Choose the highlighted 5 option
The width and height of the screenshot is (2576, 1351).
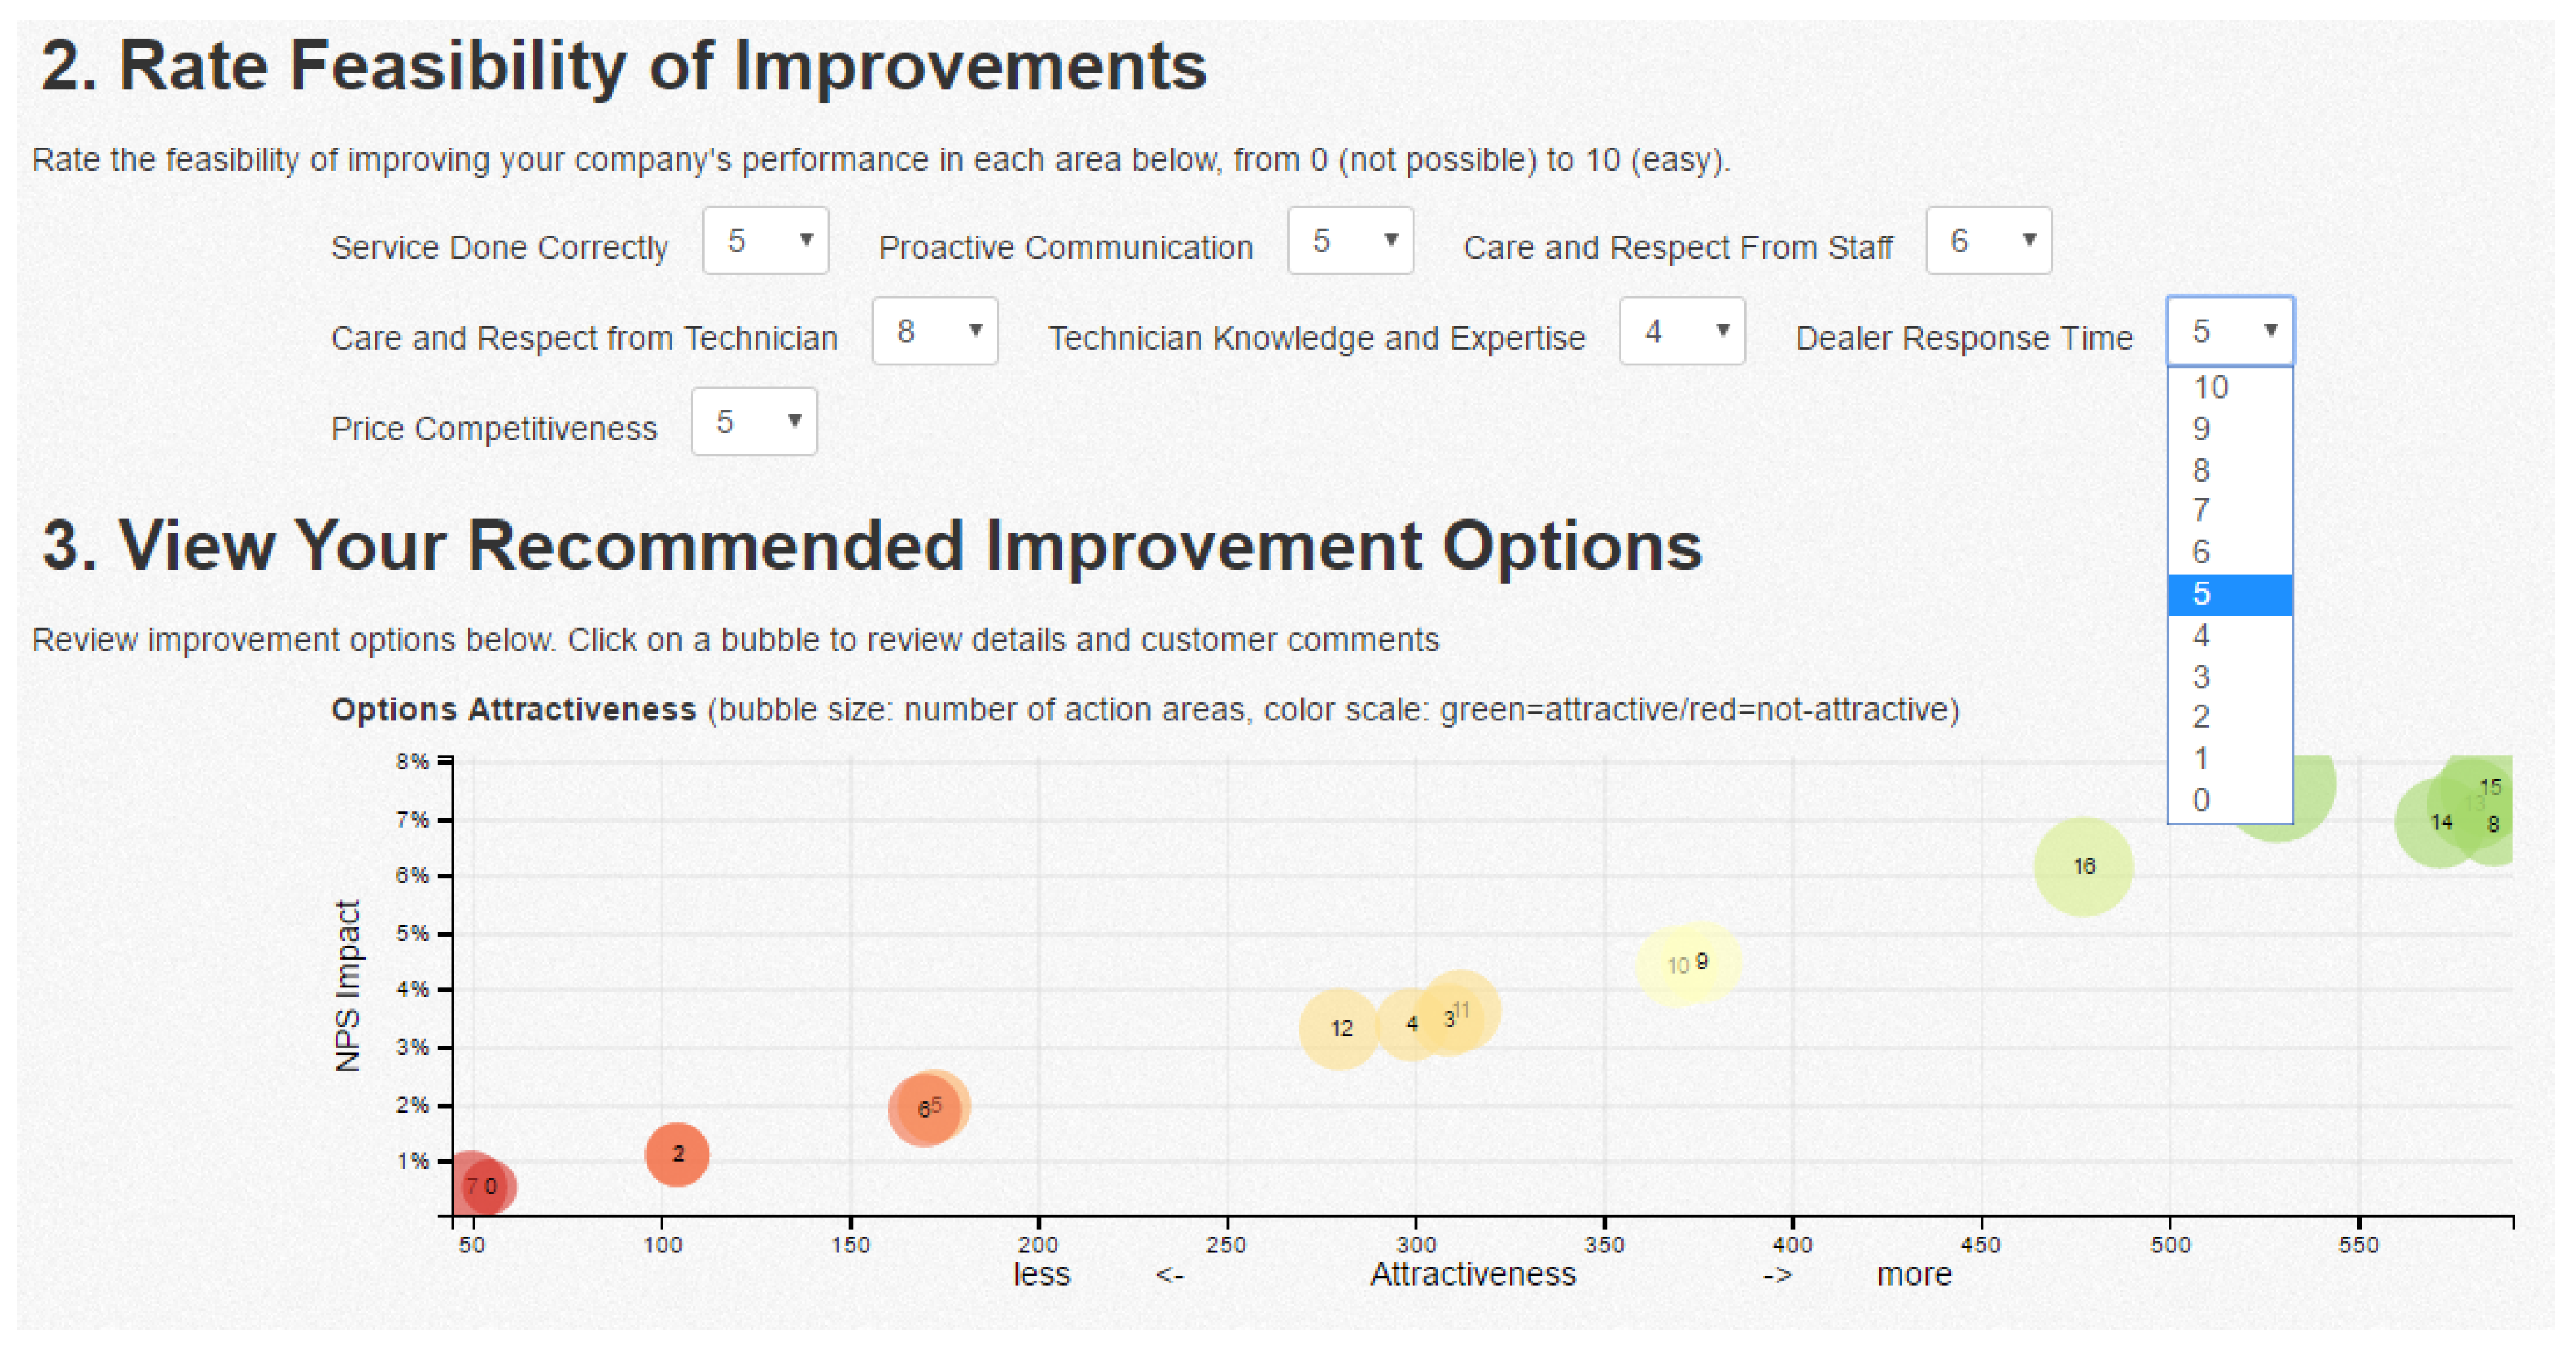point(2228,594)
